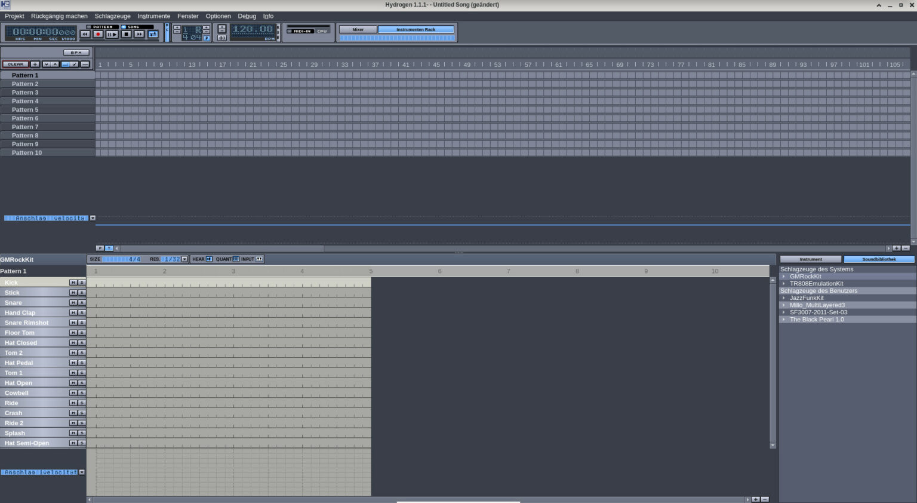Open the Mixer

coord(357,29)
